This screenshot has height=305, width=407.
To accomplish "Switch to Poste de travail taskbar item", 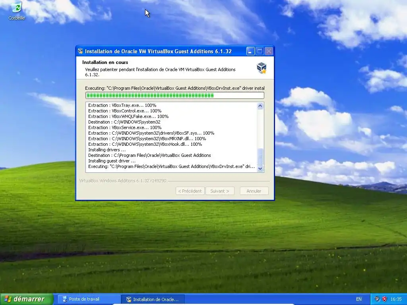I will click(89, 299).
